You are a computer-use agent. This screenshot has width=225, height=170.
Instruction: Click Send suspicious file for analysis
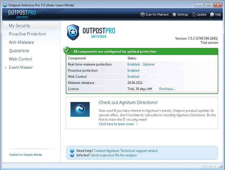[x=114, y=155]
